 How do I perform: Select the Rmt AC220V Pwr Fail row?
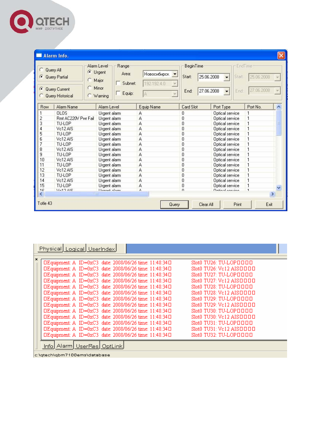157,118
